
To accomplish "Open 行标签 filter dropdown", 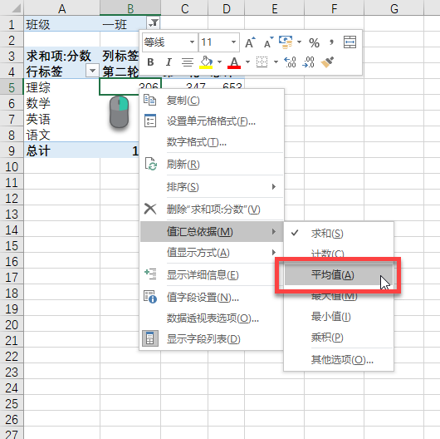I will (x=92, y=71).
